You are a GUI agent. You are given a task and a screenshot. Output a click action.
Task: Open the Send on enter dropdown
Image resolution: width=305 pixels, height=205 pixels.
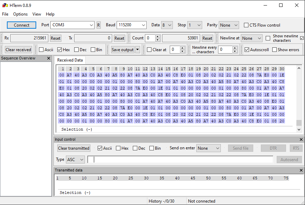tap(208, 148)
